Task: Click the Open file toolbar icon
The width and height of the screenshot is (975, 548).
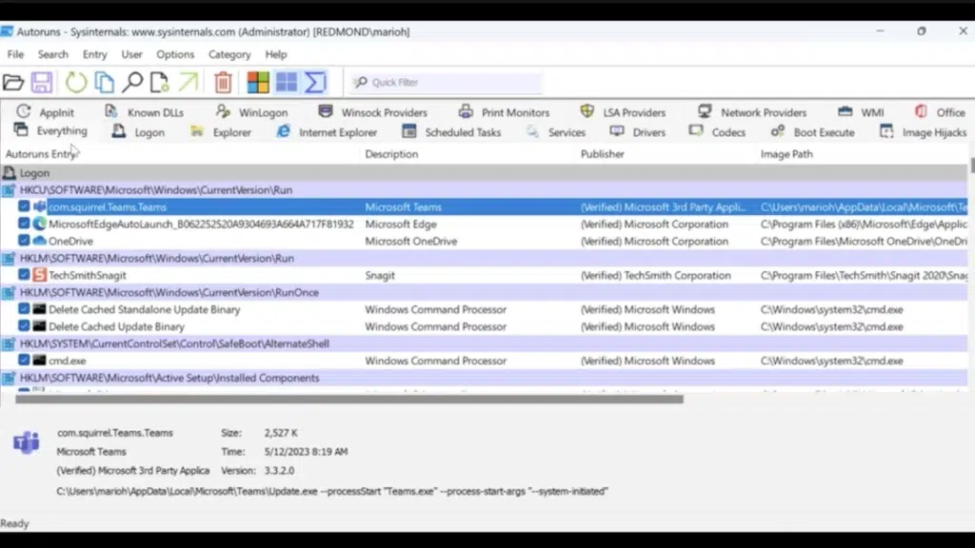Action: tap(13, 83)
